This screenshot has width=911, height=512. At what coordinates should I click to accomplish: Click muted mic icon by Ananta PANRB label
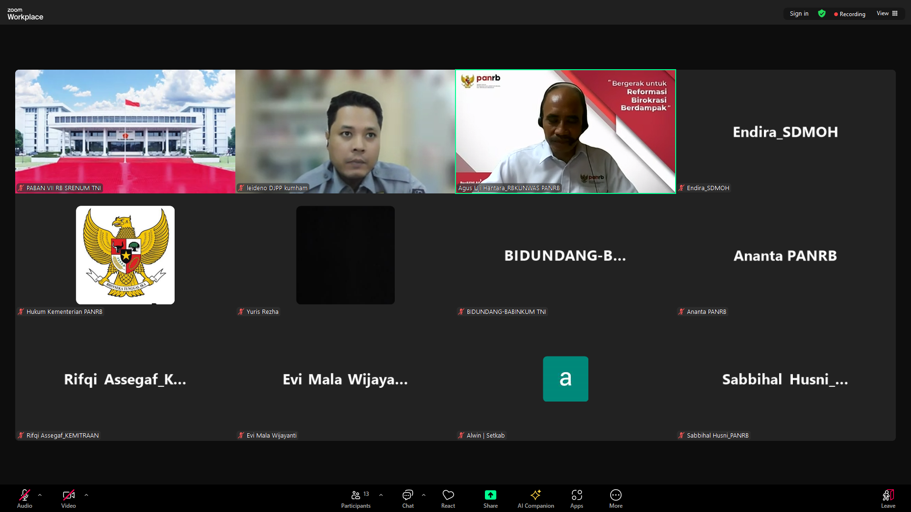tap(681, 311)
